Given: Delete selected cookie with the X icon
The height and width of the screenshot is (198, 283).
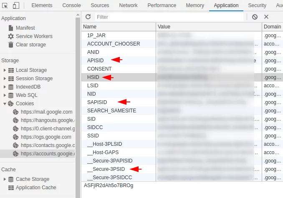Looking at the screenshot, I should tap(266, 17).
